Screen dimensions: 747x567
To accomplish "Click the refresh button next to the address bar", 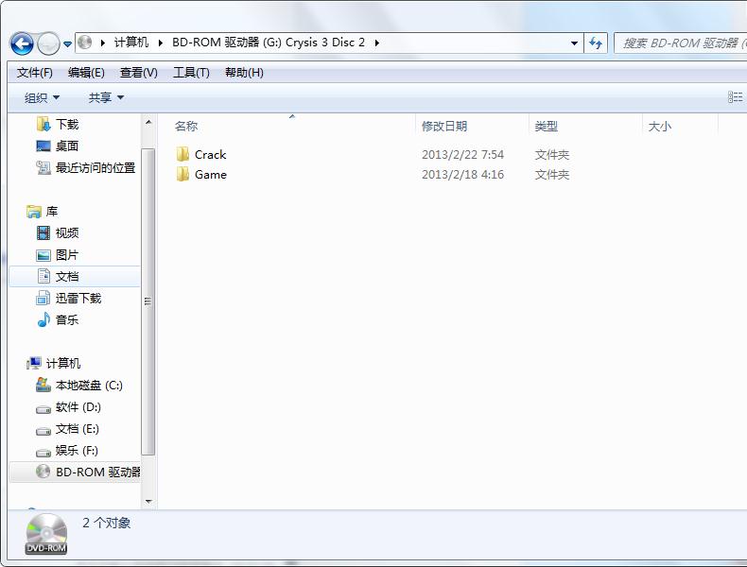I will pyautogui.click(x=596, y=43).
